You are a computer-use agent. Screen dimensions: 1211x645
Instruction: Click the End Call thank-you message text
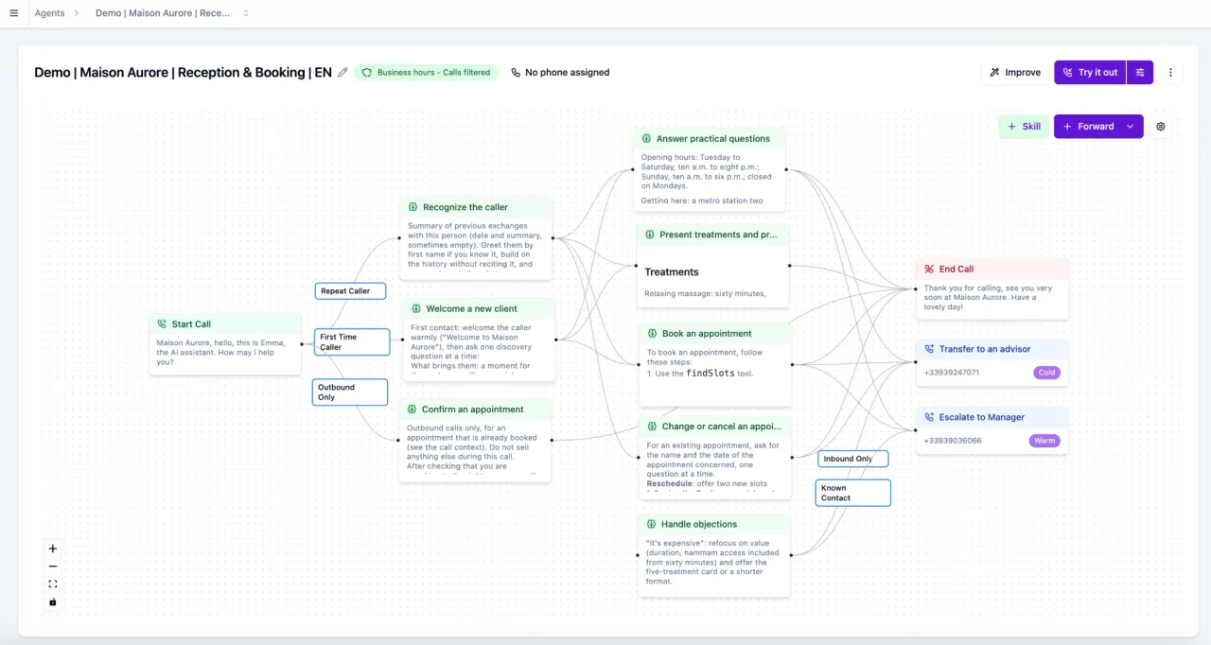(988, 297)
